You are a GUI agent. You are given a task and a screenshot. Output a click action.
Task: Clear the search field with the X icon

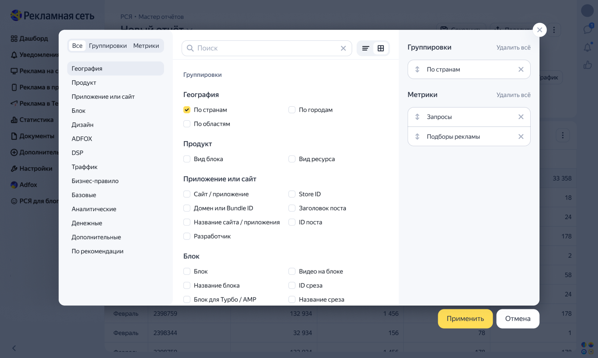[343, 48]
